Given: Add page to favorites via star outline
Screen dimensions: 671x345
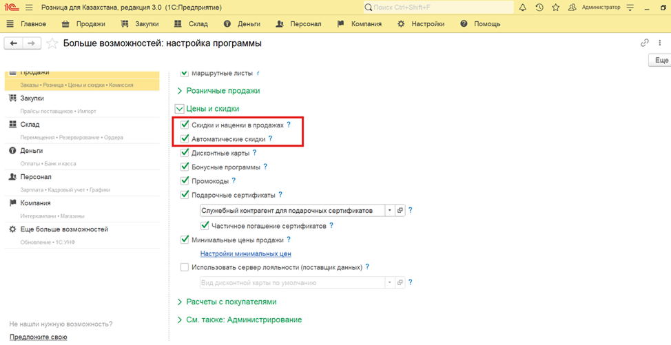Looking at the screenshot, I should pos(52,43).
